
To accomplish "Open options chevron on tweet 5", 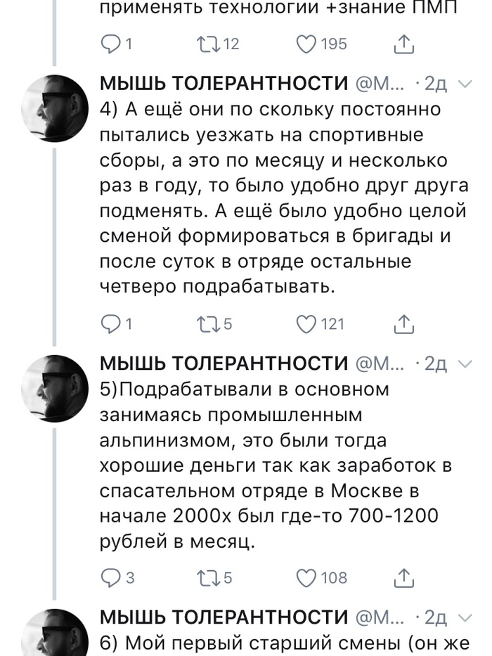I will click(x=465, y=363).
